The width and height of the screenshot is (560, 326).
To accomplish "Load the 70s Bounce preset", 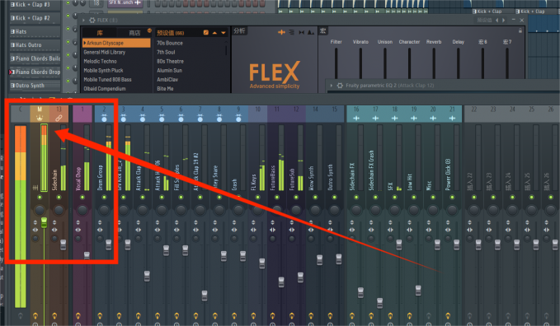I will point(170,43).
